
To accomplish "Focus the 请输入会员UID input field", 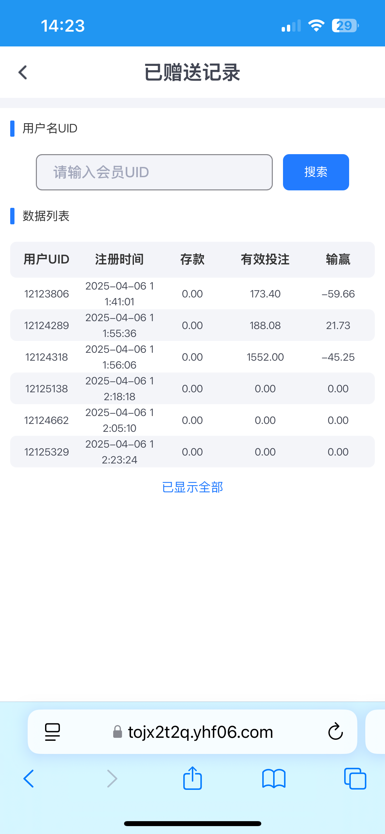I will [154, 172].
